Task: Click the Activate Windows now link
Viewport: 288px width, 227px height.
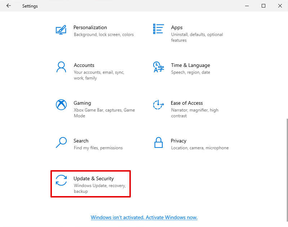Action: (144, 217)
